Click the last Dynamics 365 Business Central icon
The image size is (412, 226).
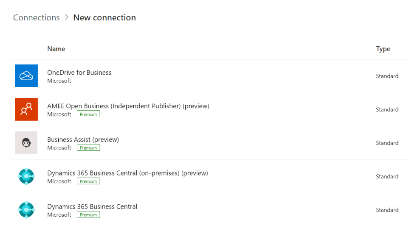pos(26,210)
